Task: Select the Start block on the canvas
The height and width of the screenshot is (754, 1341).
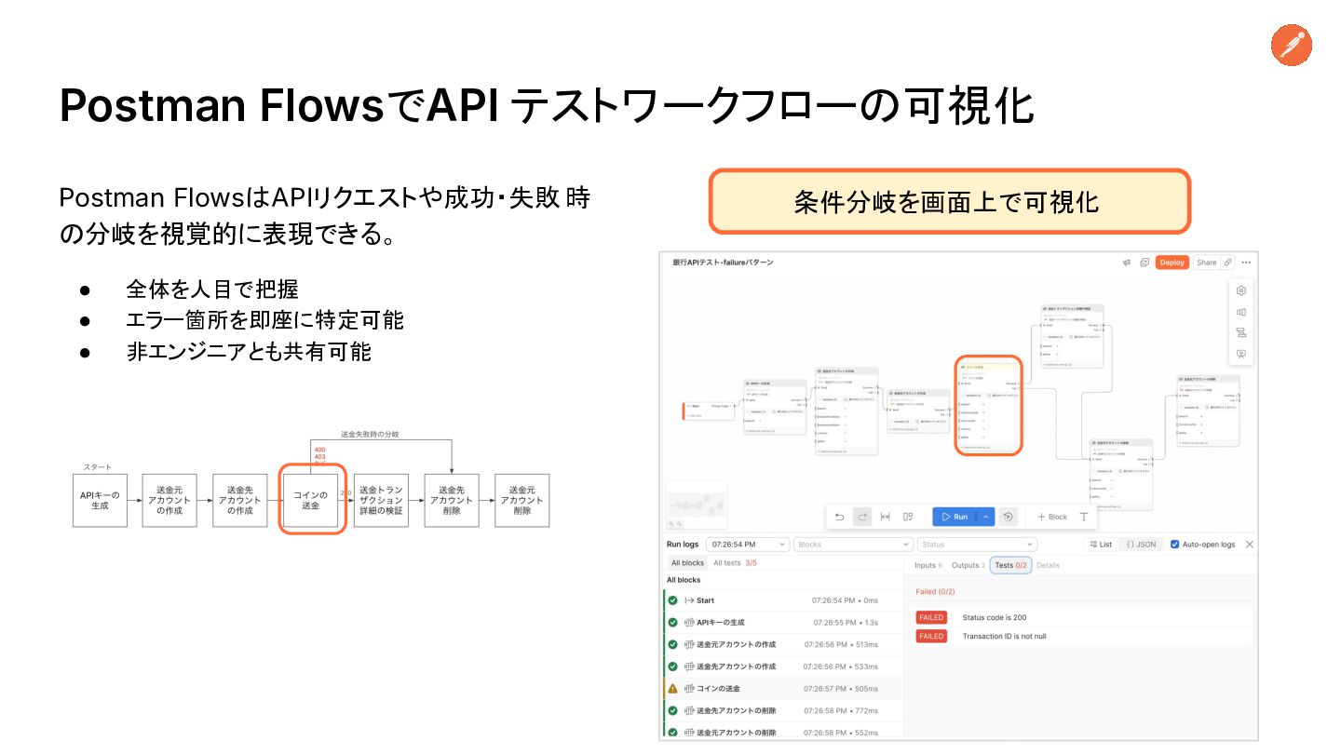Action: [x=709, y=411]
